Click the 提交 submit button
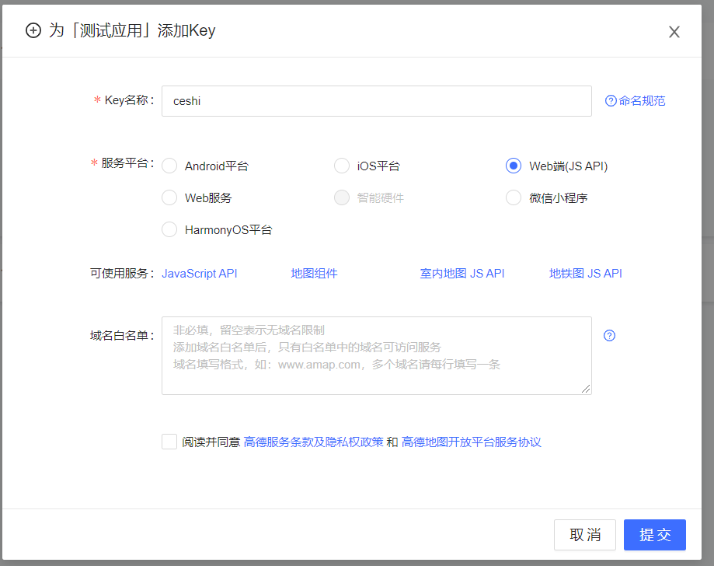The height and width of the screenshot is (566, 714). click(x=654, y=534)
